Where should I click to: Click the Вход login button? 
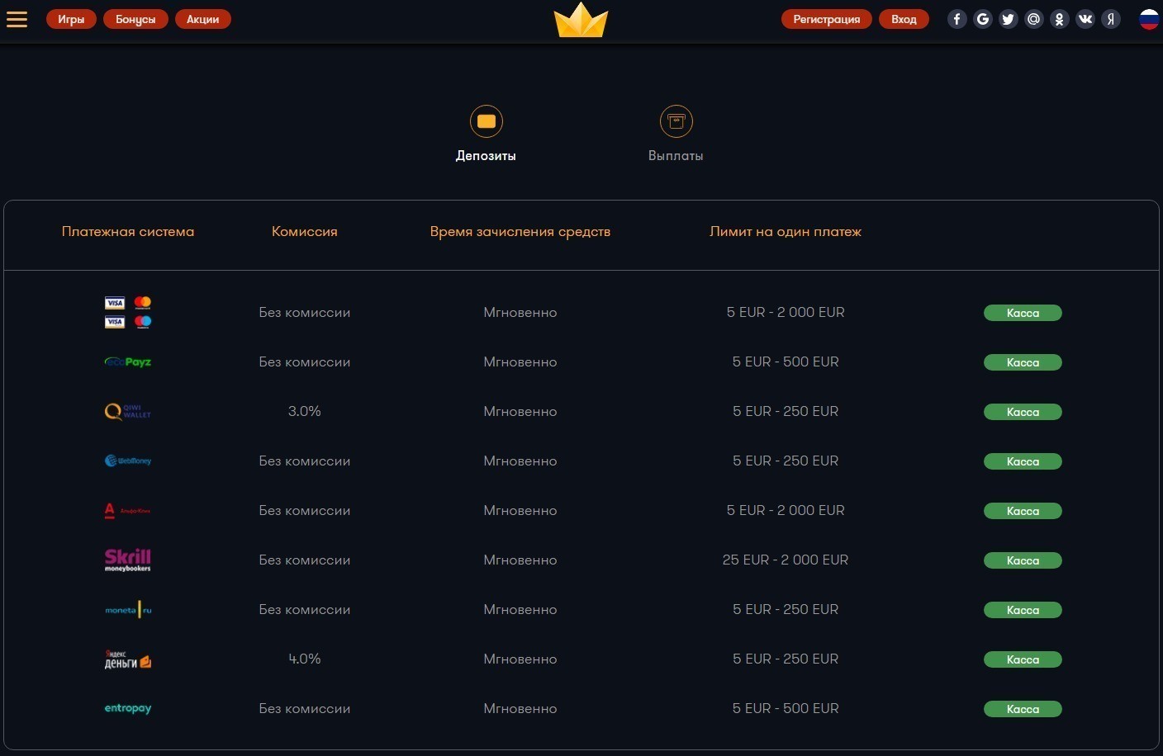(x=904, y=19)
